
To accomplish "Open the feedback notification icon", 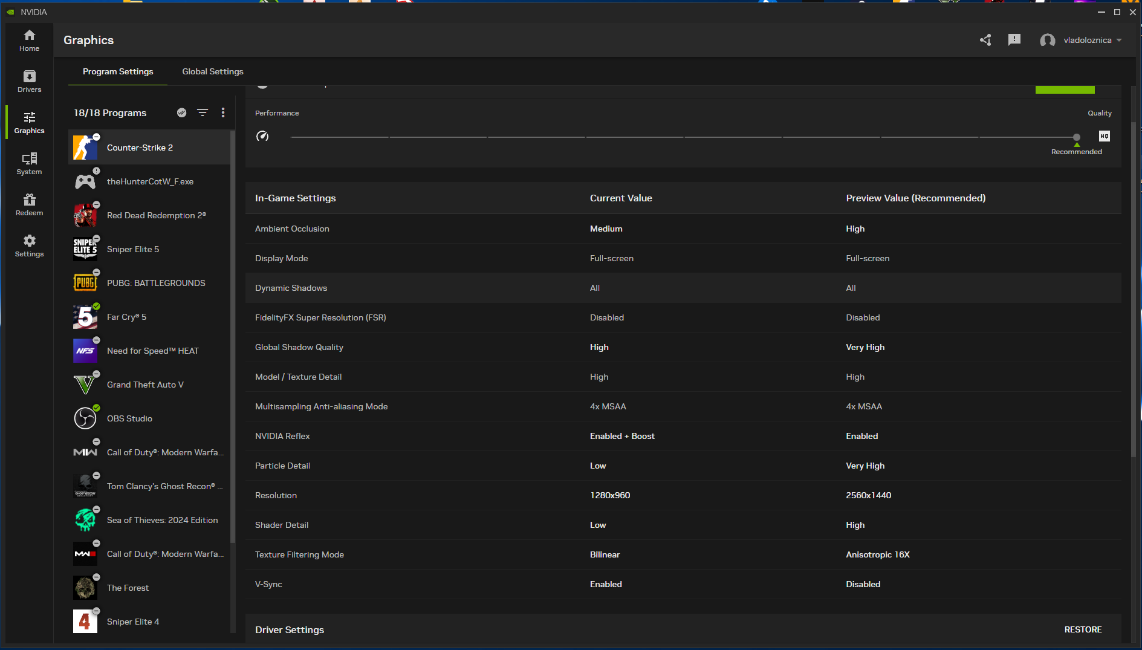I will [1014, 40].
